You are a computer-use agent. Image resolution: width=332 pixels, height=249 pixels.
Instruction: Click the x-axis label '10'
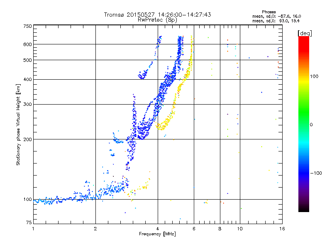click(240, 229)
